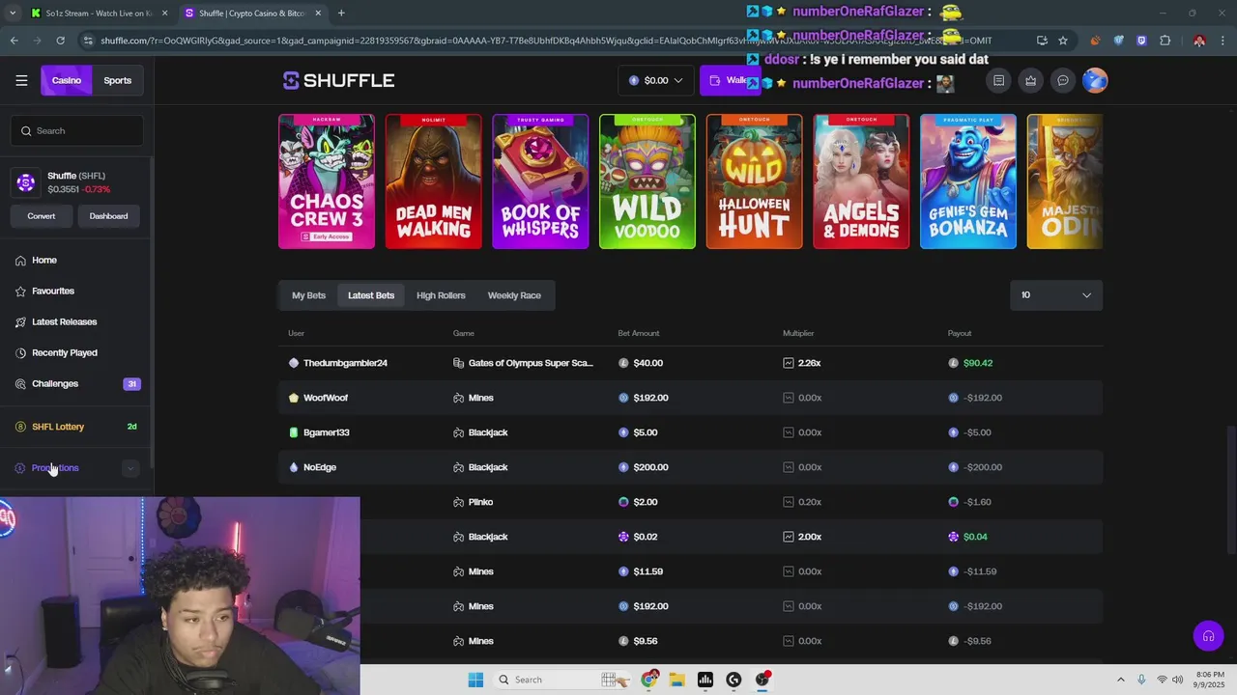Click the Dashboard button
The image size is (1237, 695).
point(108,216)
